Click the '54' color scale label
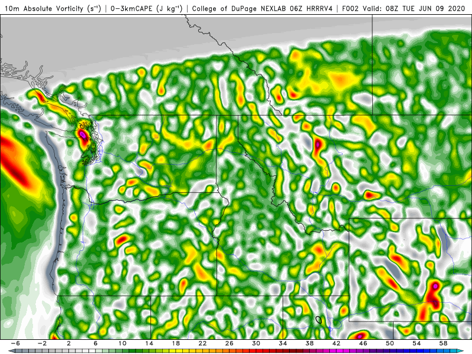The width and height of the screenshot is (472, 354). pyautogui.click(x=417, y=343)
